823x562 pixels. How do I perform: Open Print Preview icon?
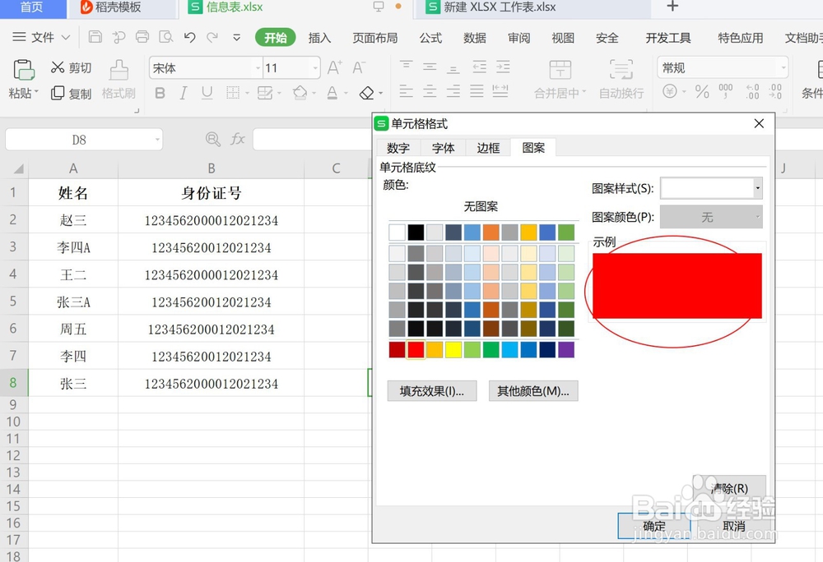click(x=166, y=37)
